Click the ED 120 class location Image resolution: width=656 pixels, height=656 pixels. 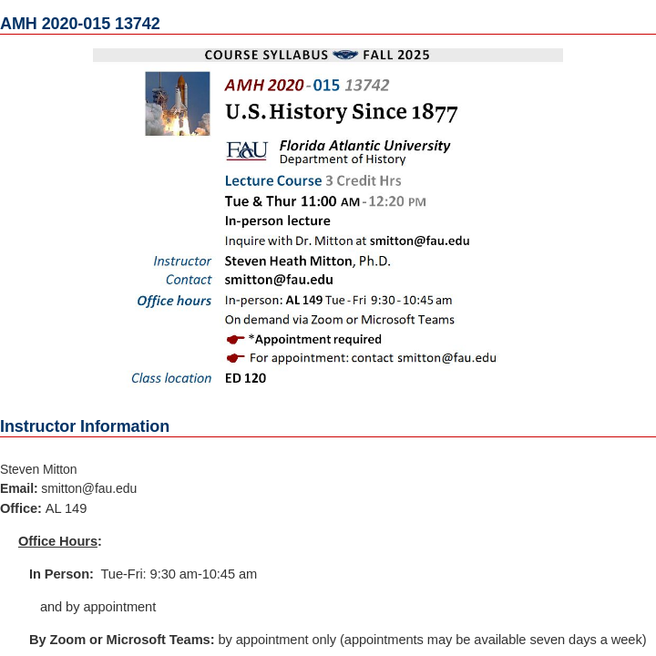tap(246, 378)
